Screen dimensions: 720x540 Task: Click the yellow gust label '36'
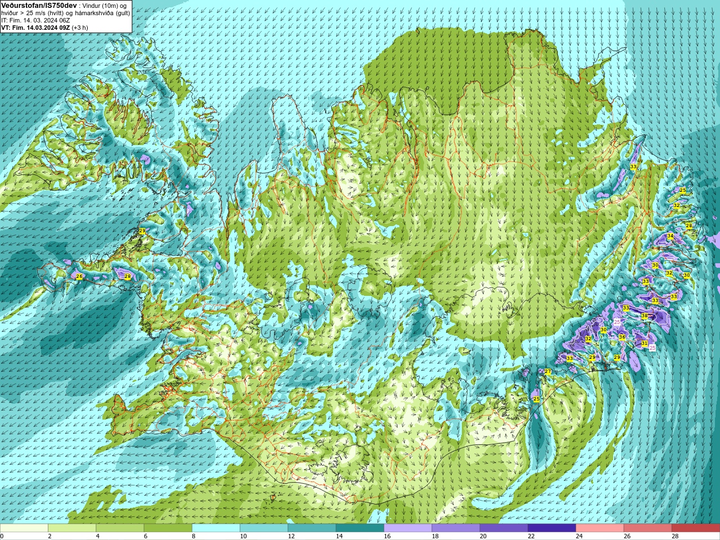pos(622,337)
